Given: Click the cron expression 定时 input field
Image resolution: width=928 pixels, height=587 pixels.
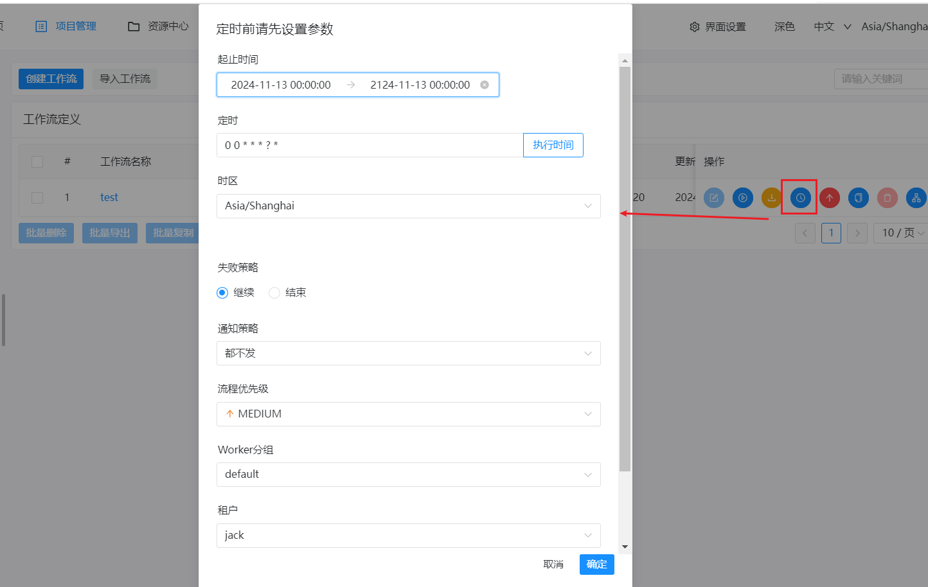Looking at the screenshot, I should (370, 145).
